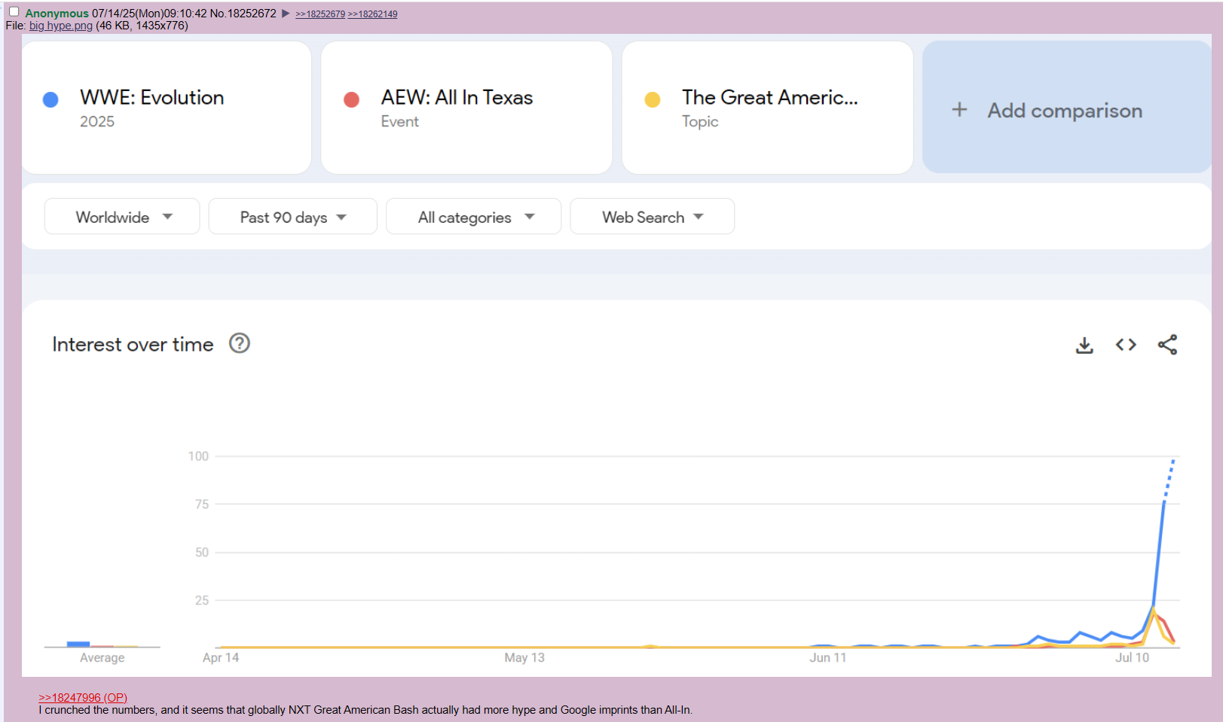Select The Great American topic card
Screen dimensions: 1223x722
[767, 108]
